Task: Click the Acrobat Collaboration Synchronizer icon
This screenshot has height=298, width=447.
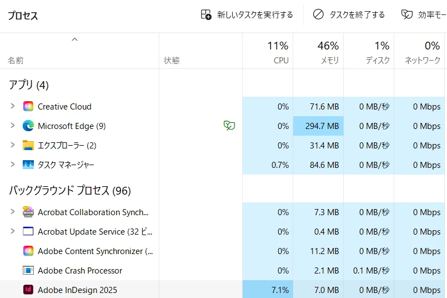Action: coord(28,212)
